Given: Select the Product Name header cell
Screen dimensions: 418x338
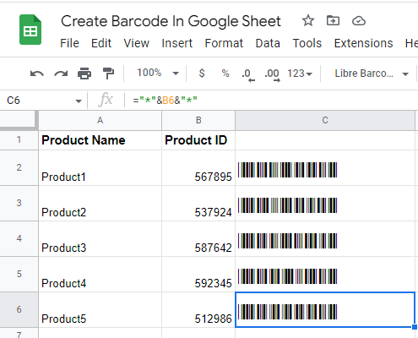Looking at the screenshot, I should [x=100, y=140].
